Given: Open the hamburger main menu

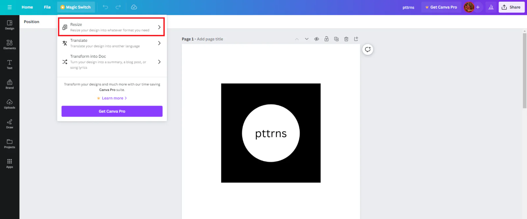Looking at the screenshot, I should point(10,7).
